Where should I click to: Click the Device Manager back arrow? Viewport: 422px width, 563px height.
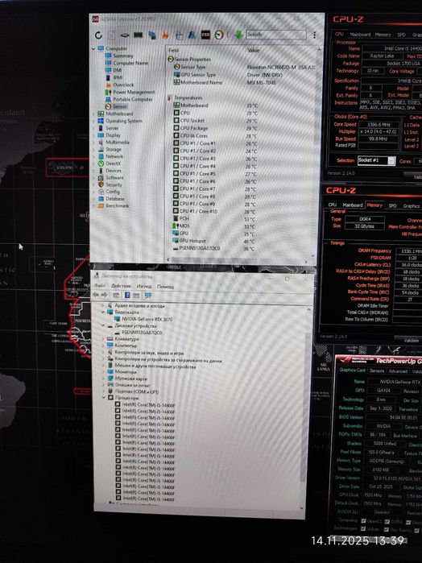(96, 295)
